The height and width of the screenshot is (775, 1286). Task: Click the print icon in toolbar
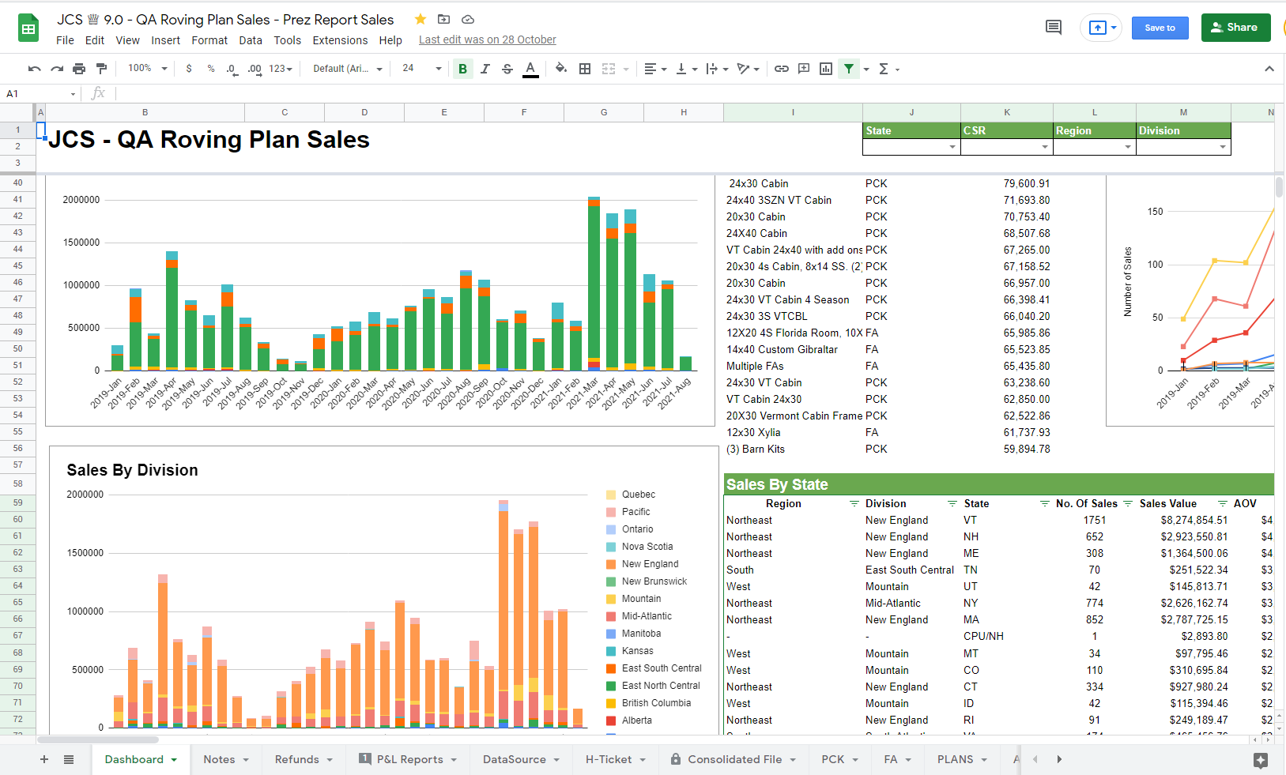pyautogui.click(x=79, y=69)
